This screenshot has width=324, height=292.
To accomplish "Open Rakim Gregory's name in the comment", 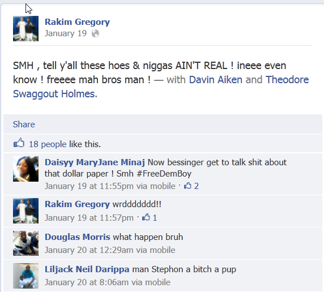I will [x=77, y=204].
